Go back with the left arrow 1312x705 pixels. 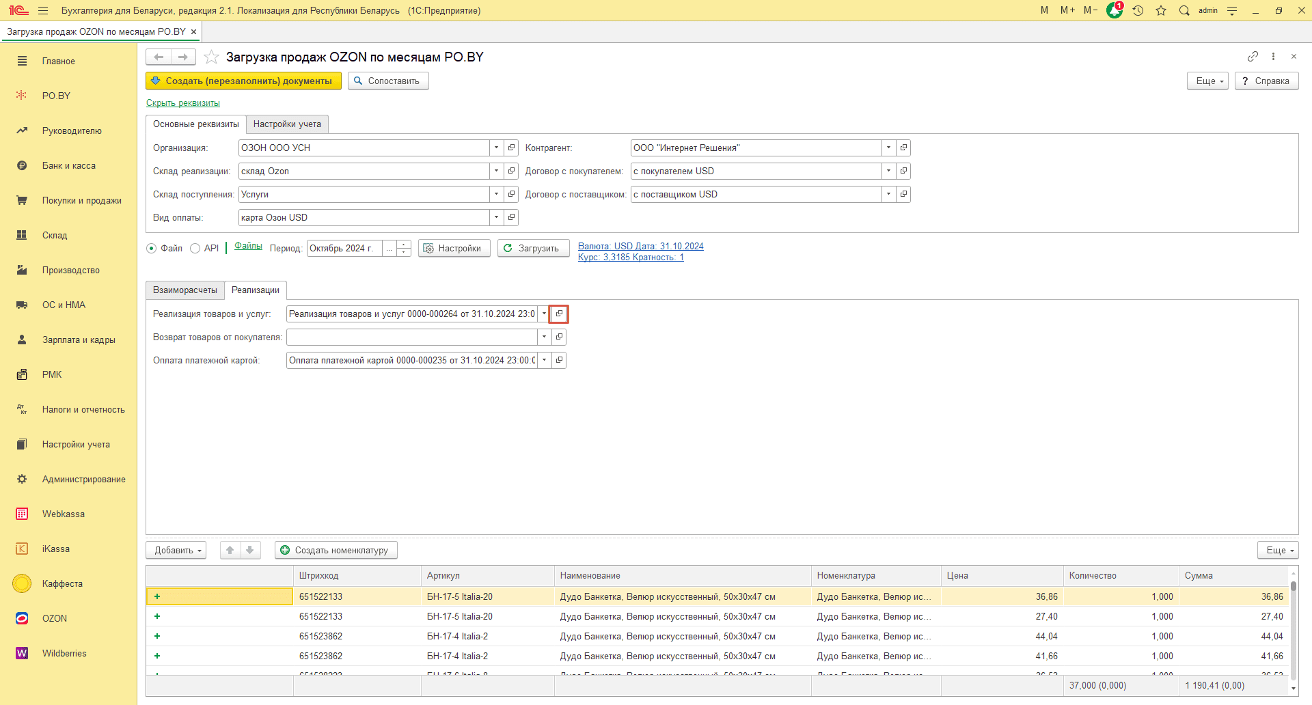(159, 57)
